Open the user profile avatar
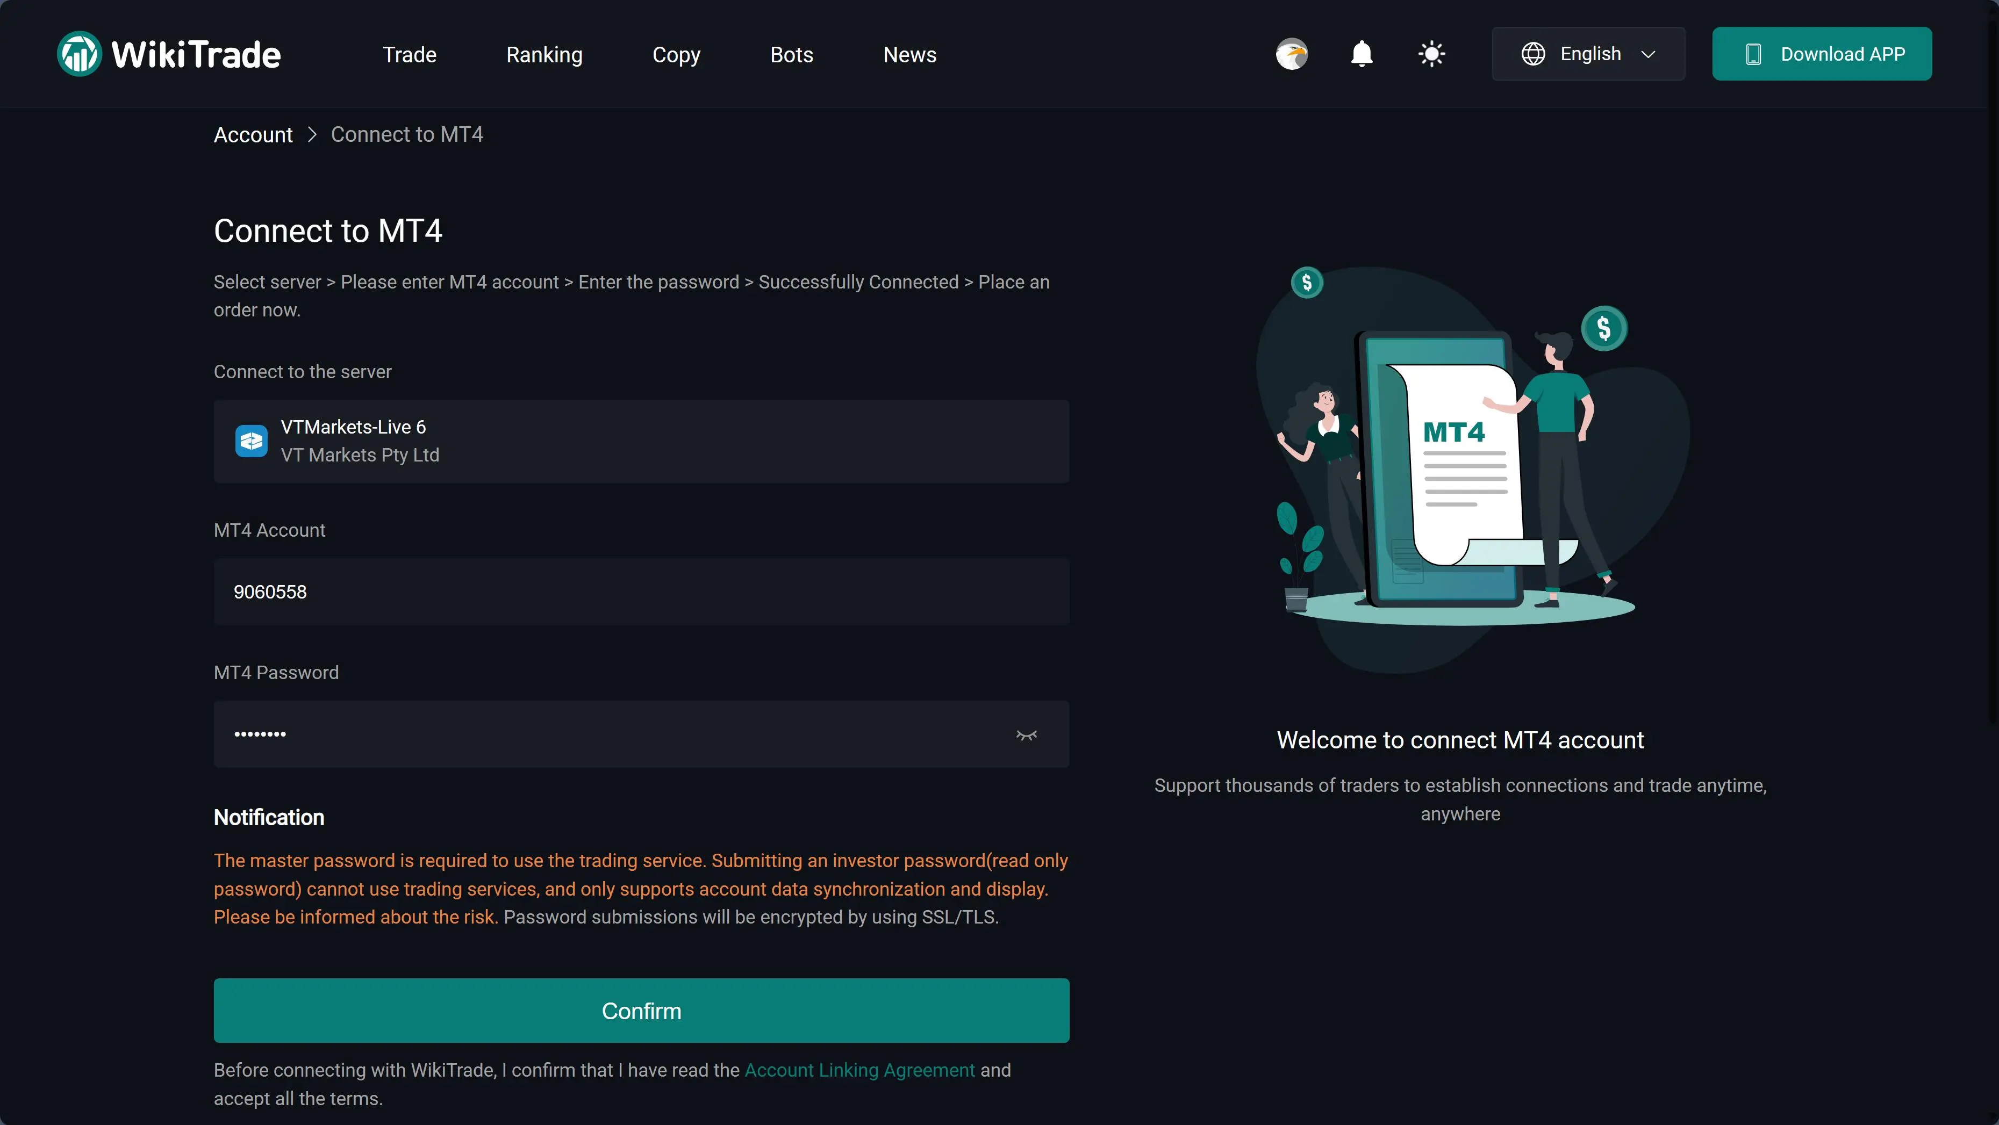This screenshot has width=1999, height=1125. (x=1291, y=54)
